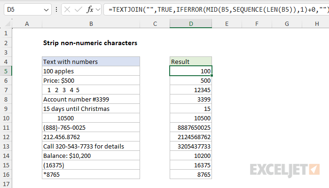Viewport: 329px width, 188px height.
Task: Click result cell showing 500
Action: [191, 80]
